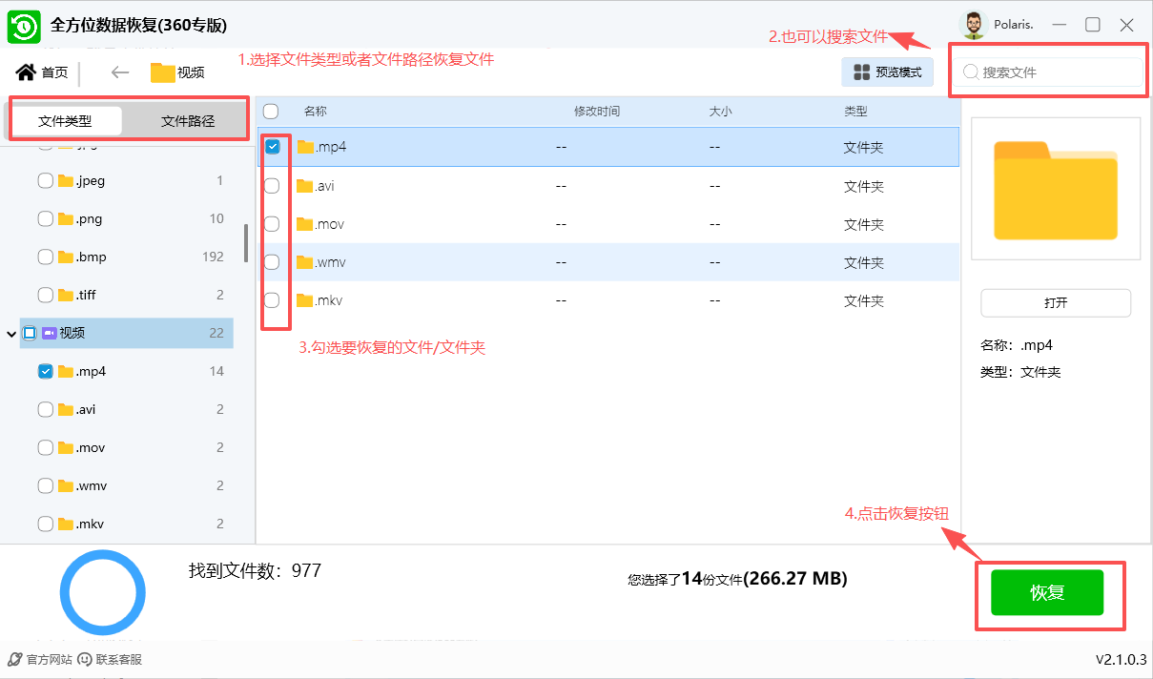Click the .mkv folder icon in file list
The width and height of the screenshot is (1153, 679).
click(x=305, y=300)
